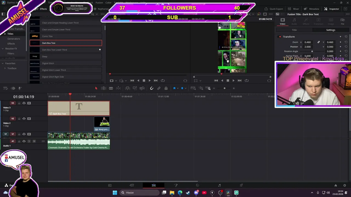The image size is (351, 197).
Task: Toggle loop in the source viewer
Action: [x=163, y=80]
